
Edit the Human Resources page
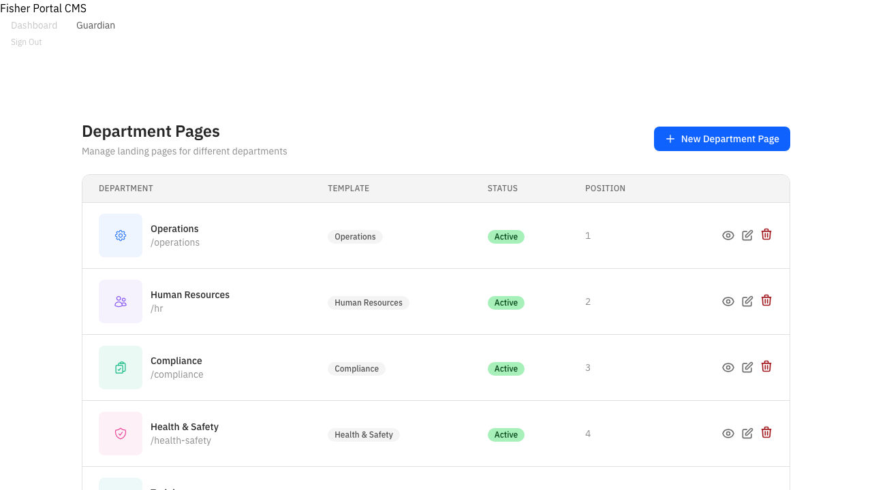point(747,301)
